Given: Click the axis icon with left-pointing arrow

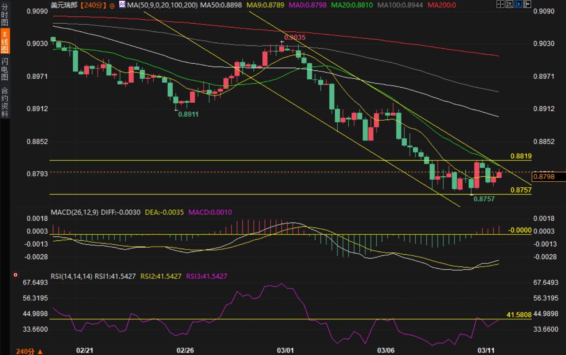Looking at the screenshot, I should (x=509, y=4).
